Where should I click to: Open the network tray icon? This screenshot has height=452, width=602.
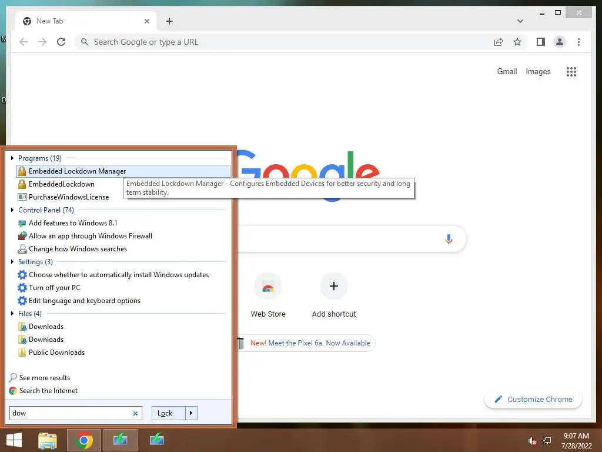pyautogui.click(x=547, y=441)
